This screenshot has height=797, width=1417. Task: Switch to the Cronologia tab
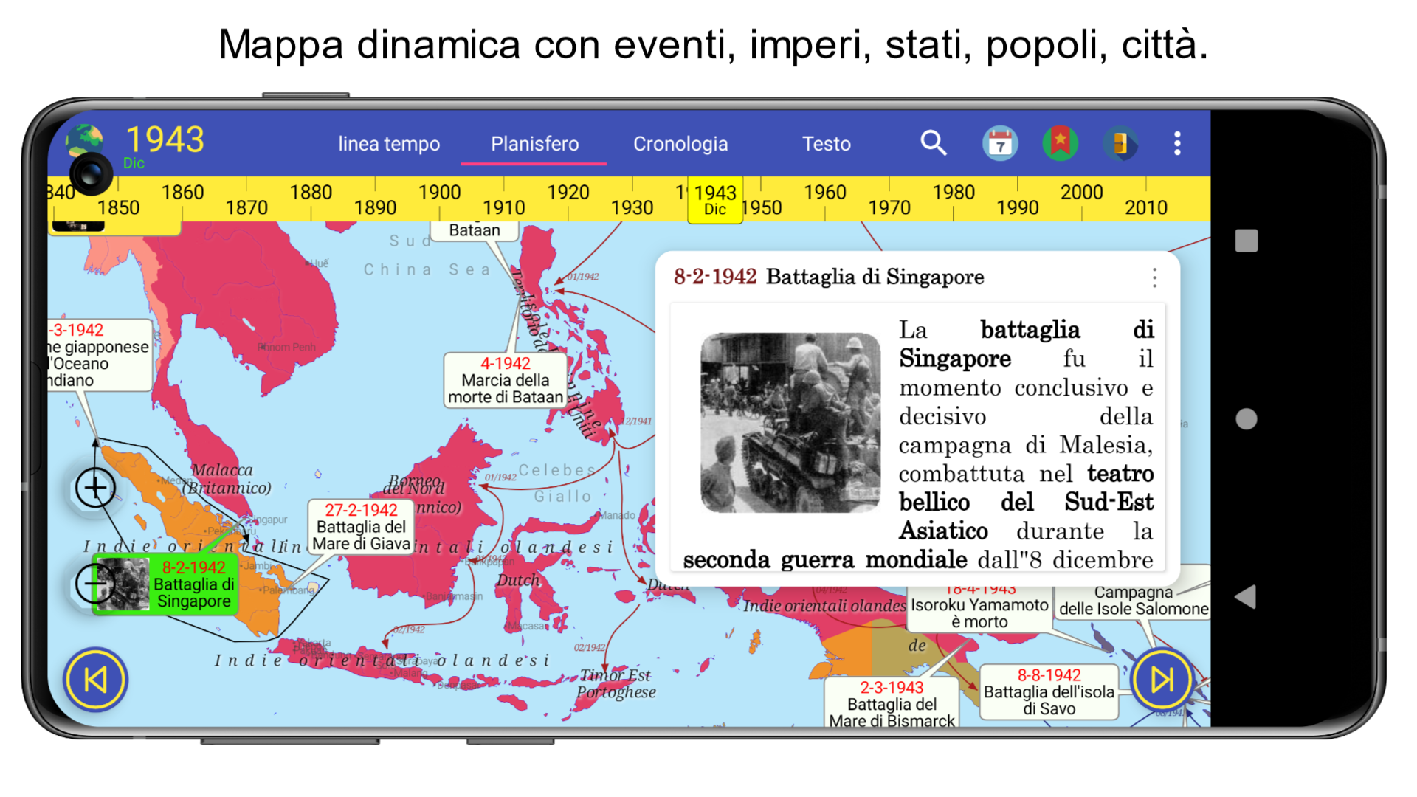coord(680,144)
